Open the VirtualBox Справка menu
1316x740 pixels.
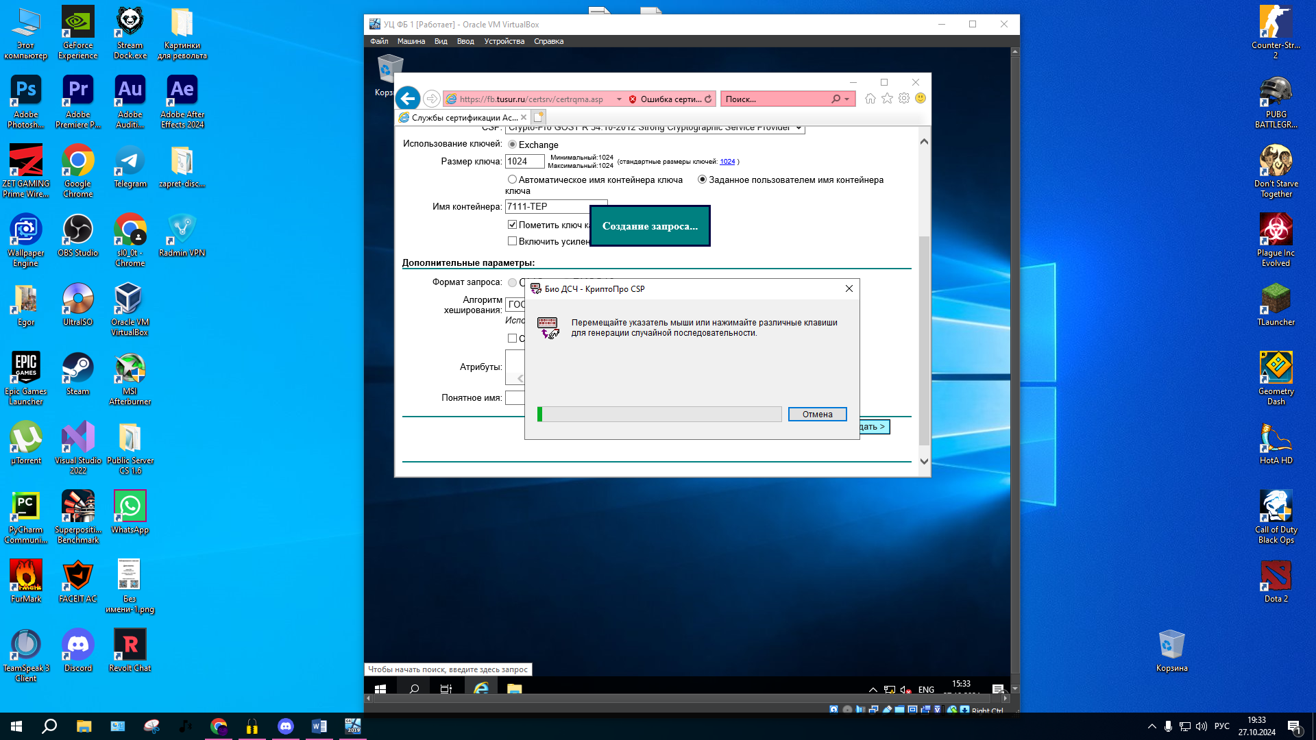click(x=549, y=41)
